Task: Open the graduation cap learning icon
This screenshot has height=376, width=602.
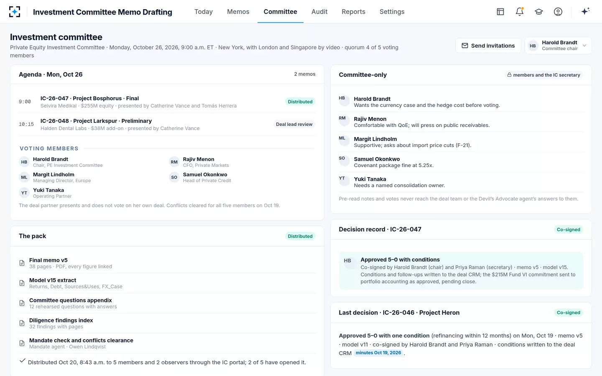Action: [539, 12]
